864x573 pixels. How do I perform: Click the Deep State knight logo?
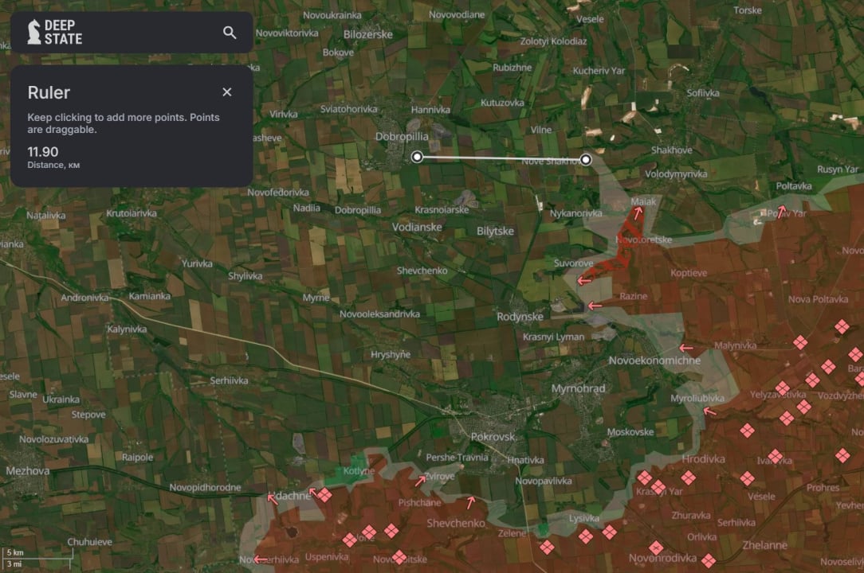[x=34, y=32]
